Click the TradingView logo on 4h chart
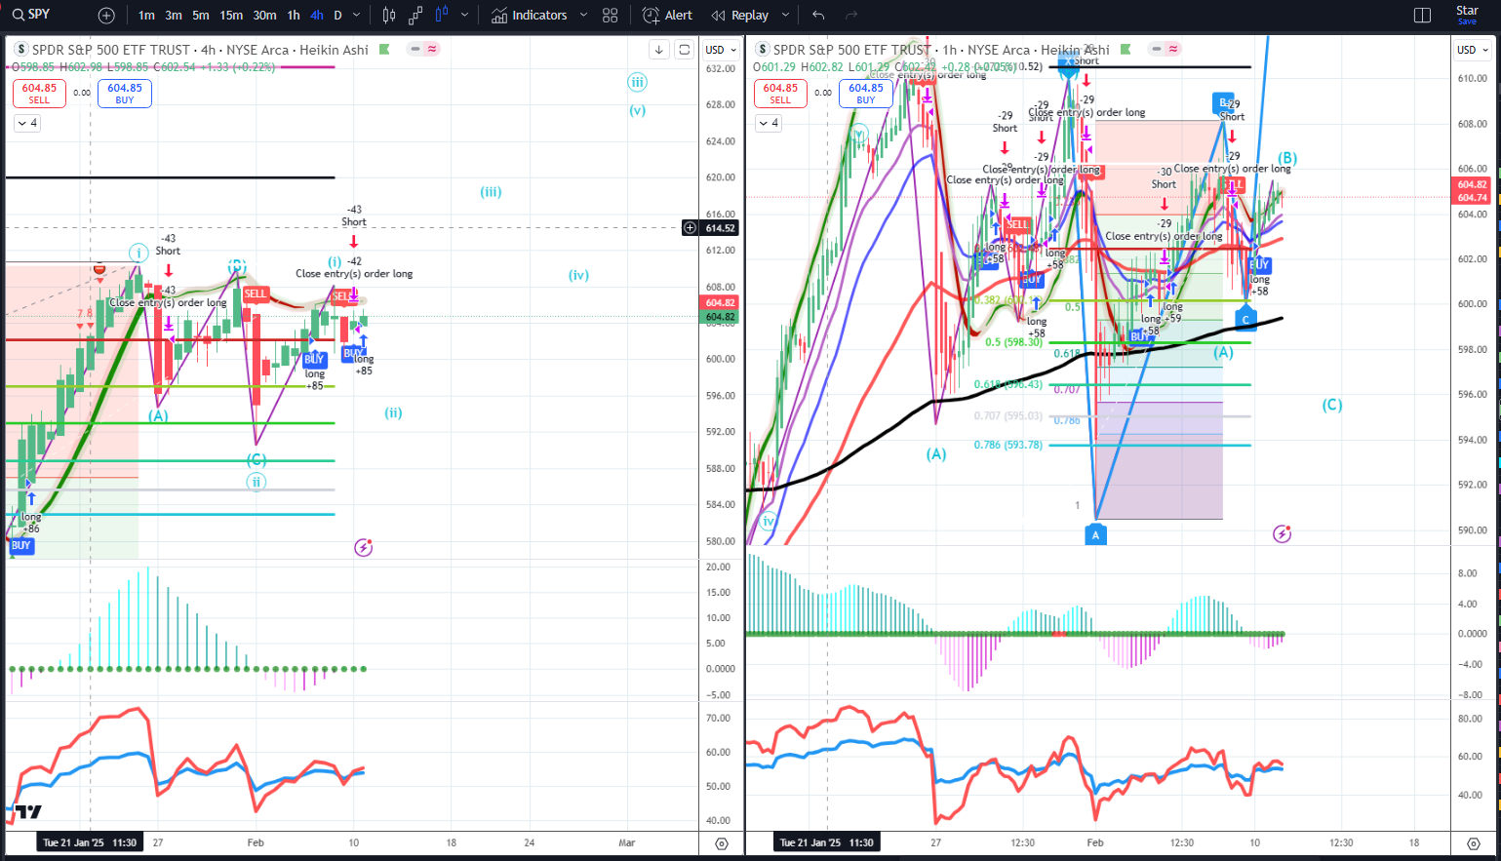1501x861 pixels. click(27, 811)
